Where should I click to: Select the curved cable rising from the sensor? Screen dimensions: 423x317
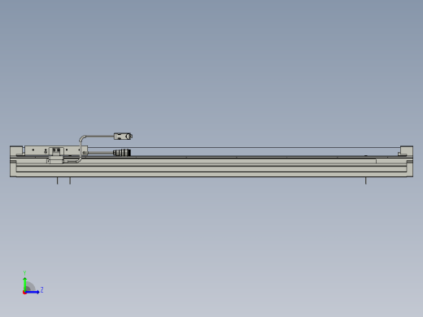(x=81, y=149)
